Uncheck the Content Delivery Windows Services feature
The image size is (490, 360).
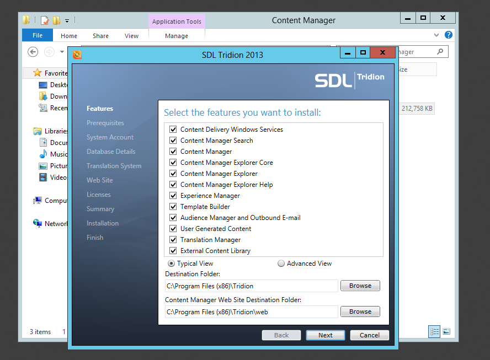click(x=173, y=130)
